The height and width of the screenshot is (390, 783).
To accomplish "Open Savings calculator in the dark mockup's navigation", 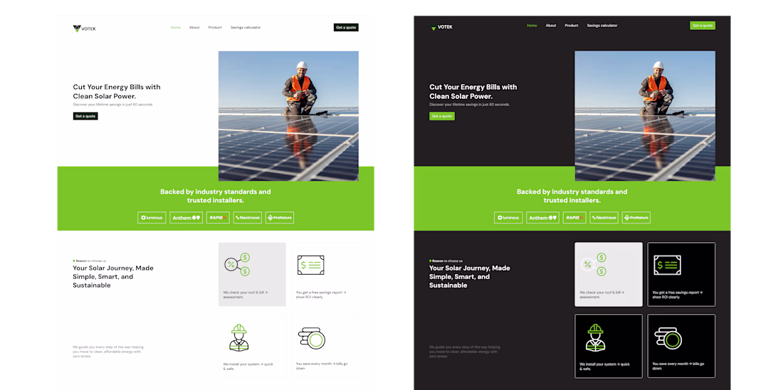I will coord(602,26).
